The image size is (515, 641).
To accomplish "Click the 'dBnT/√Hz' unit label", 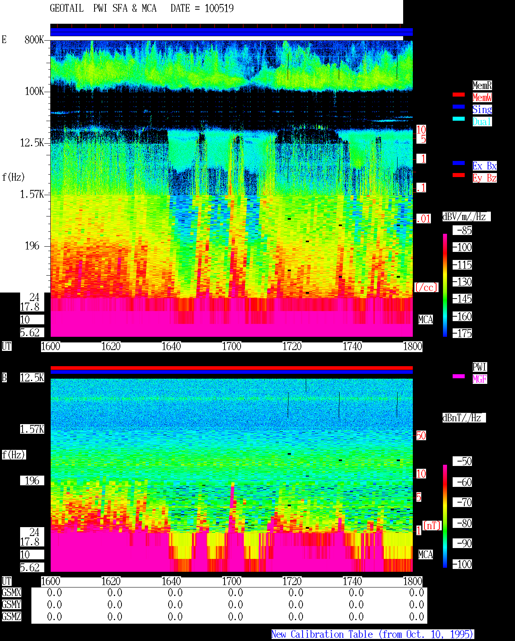I will pos(464,418).
